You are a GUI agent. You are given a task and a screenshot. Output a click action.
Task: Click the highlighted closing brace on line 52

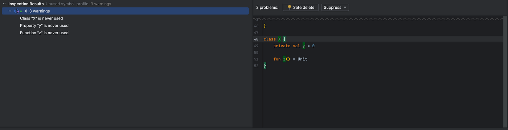coord(265,66)
